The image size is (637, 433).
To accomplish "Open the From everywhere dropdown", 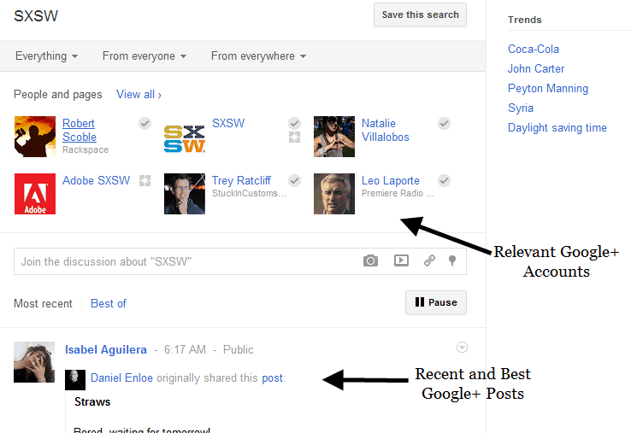I will (x=258, y=56).
